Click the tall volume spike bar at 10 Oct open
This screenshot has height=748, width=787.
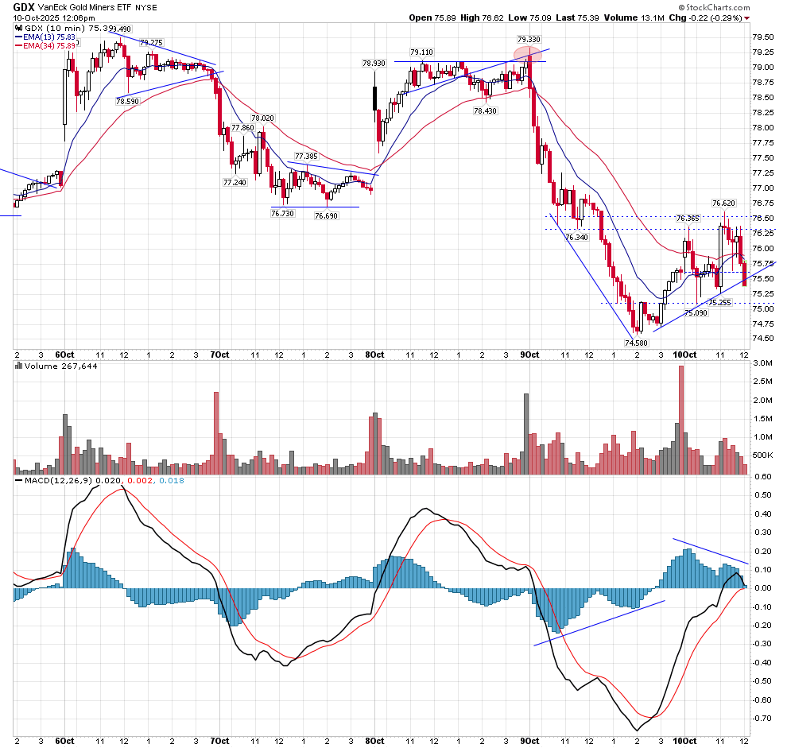681,420
